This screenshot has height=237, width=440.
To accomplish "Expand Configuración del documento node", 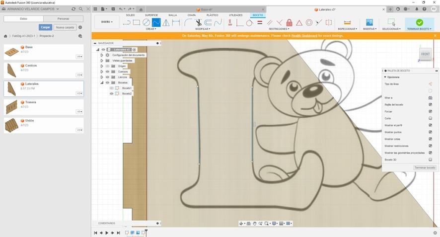I will click(102, 55).
